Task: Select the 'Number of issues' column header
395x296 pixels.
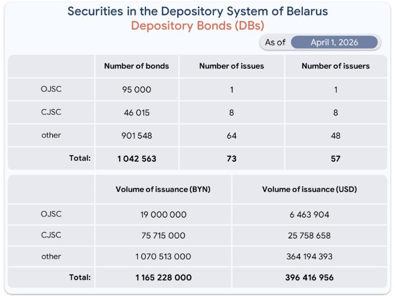Action: point(232,66)
